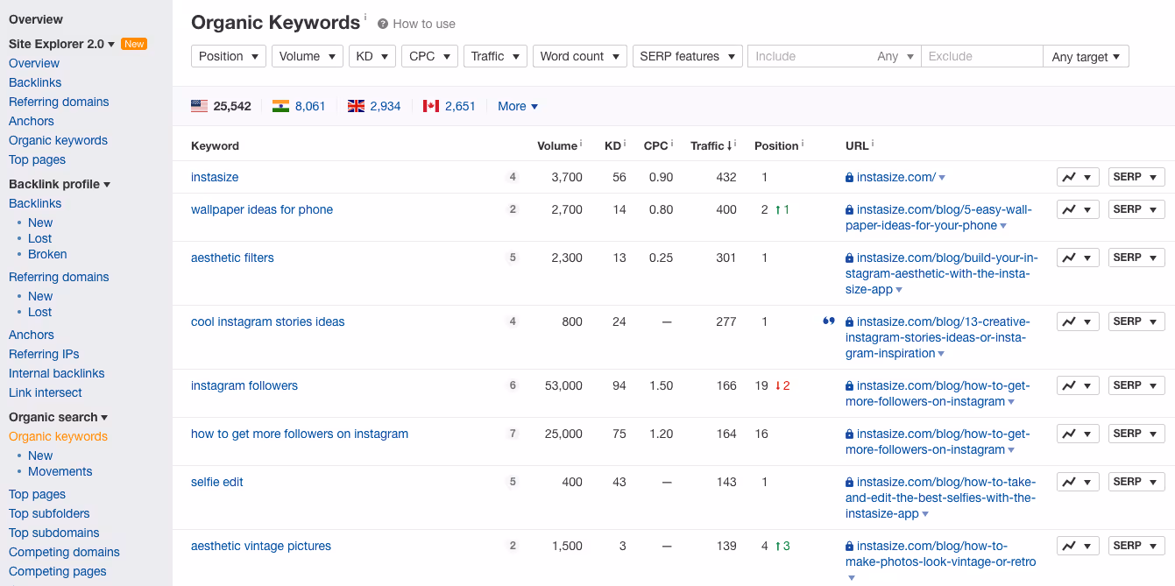Viewport: 1175px width, 586px height.
Task: Open SERP dropdown for instasize row
Action: [x=1136, y=177]
